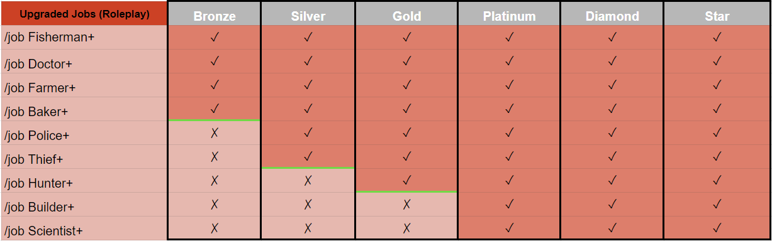
Task: Click the Silver checkmark for /job Thief+
Action: tap(308, 157)
